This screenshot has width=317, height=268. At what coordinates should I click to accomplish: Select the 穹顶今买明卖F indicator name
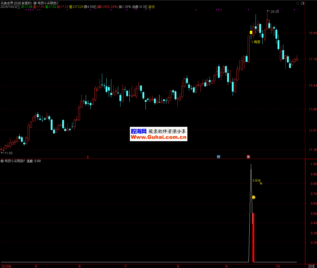pos(15,161)
